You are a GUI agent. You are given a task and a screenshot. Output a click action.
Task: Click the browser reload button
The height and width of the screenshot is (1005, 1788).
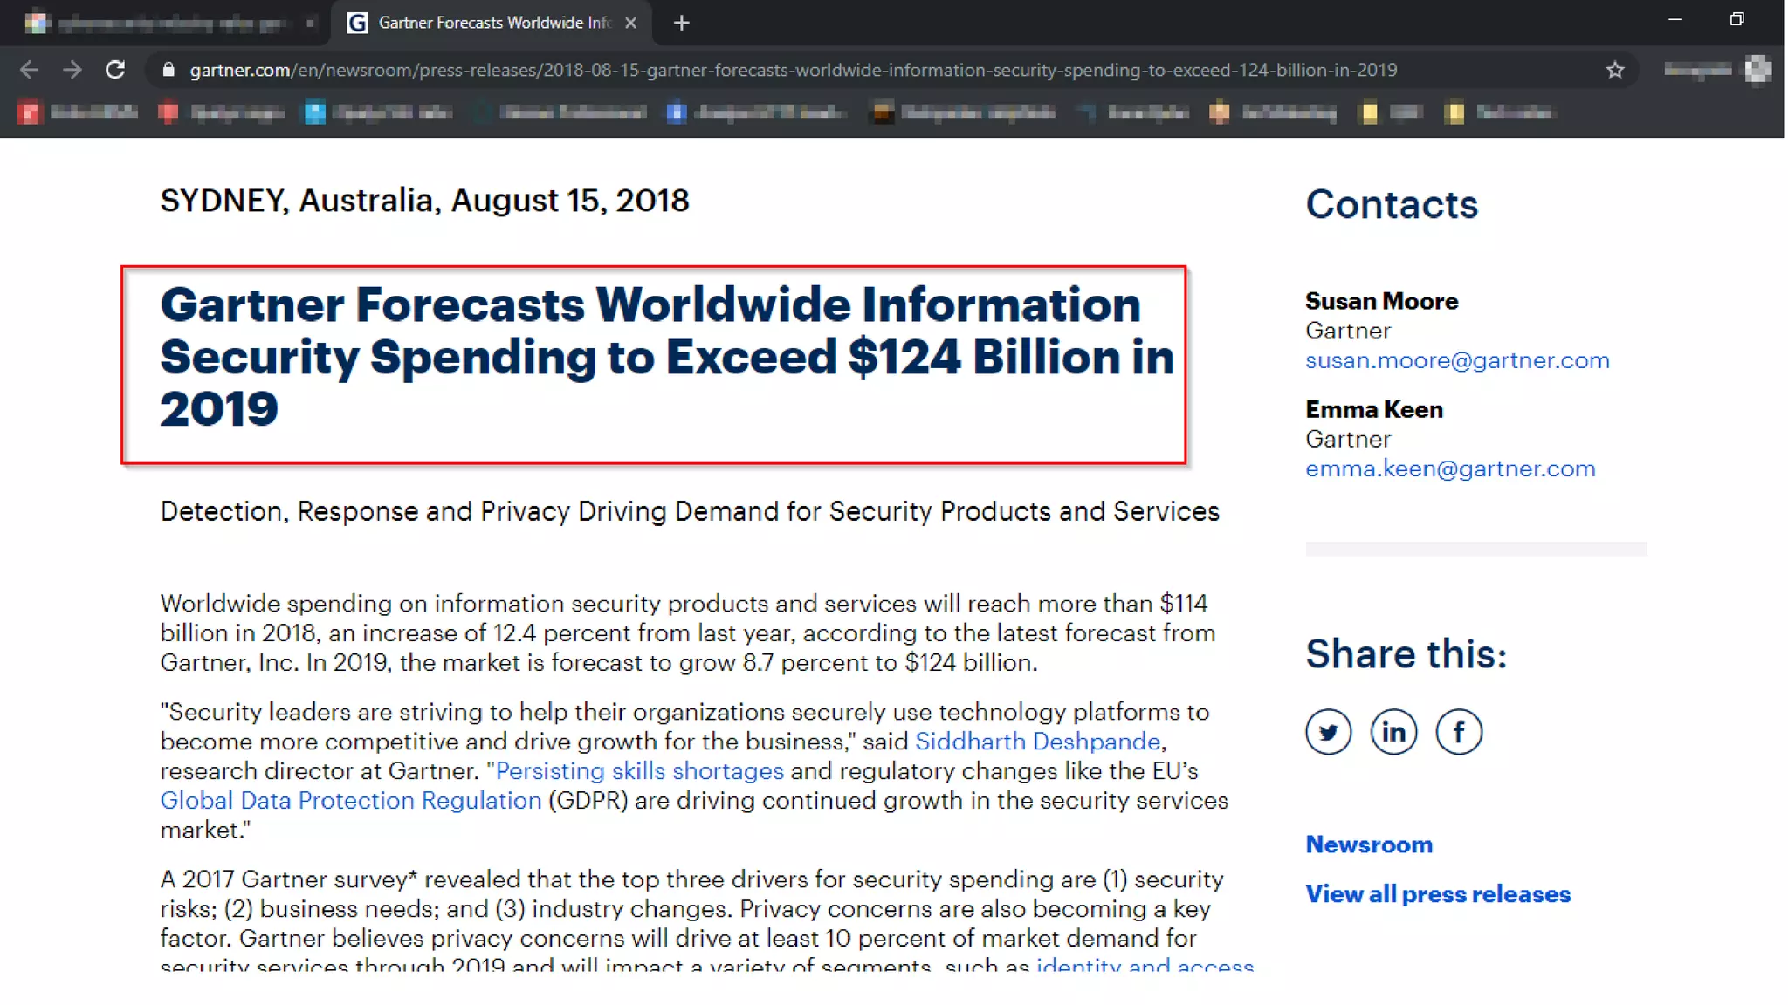(x=115, y=70)
